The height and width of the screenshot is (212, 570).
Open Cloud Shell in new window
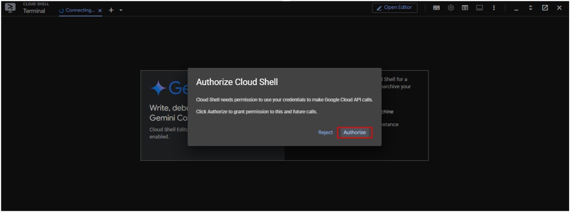(545, 8)
